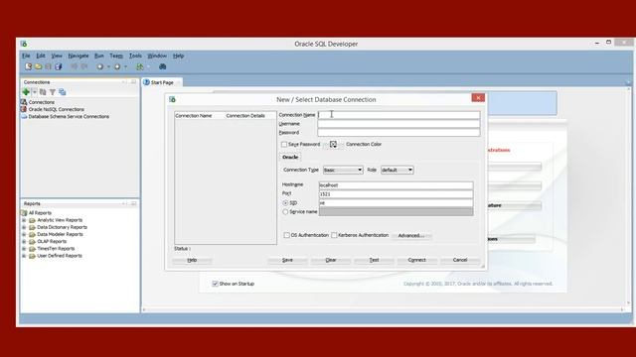This screenshot has height=357, width=636.
Task: Open the Team menu
Action: click(x=116, y=56)
